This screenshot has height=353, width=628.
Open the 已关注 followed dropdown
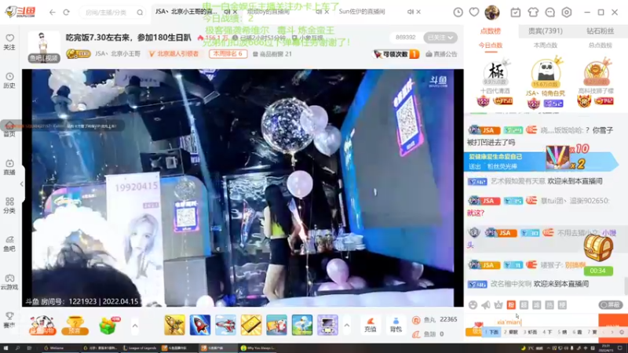click(440, 38)
